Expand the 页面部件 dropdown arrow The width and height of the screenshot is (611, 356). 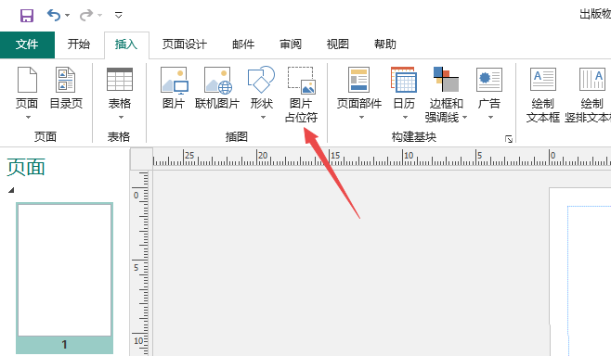[x=361, y=117]
